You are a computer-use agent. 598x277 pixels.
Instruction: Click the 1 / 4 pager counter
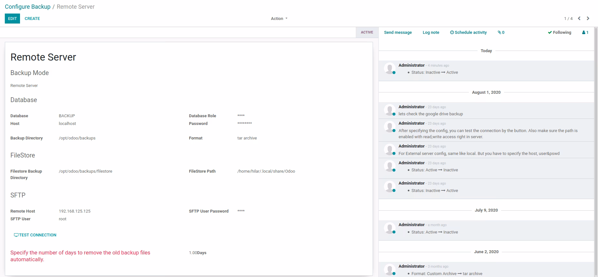click(568, 19)
